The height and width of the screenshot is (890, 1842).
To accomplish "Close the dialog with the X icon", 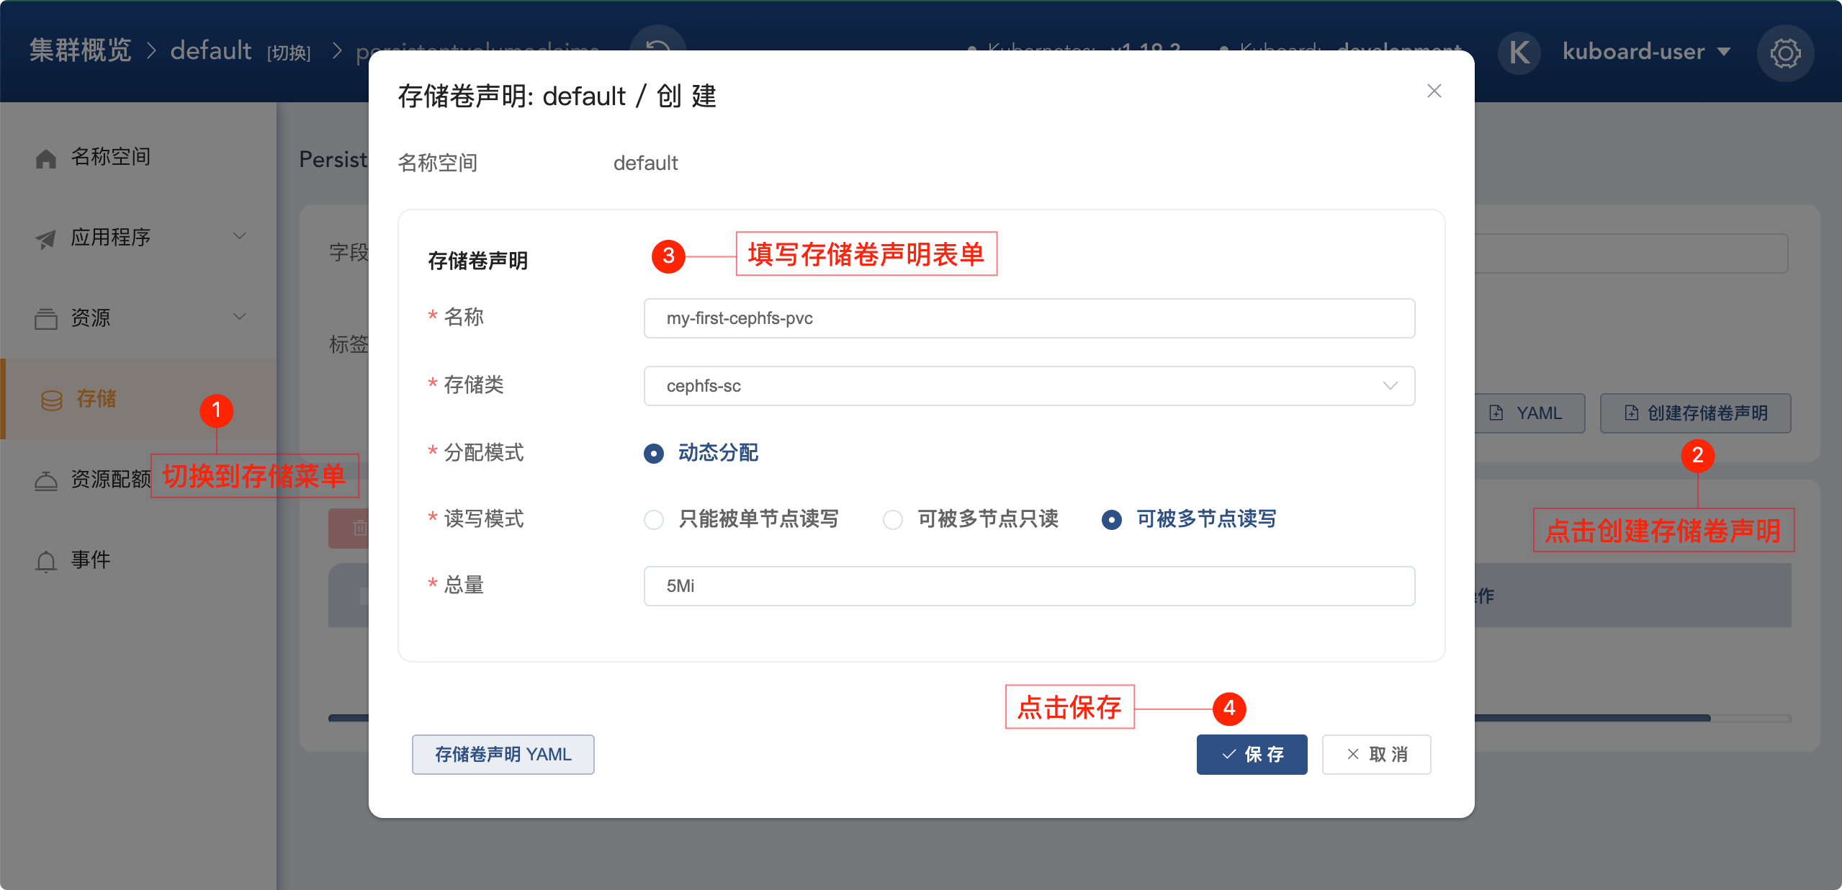I will point(1434,91).
